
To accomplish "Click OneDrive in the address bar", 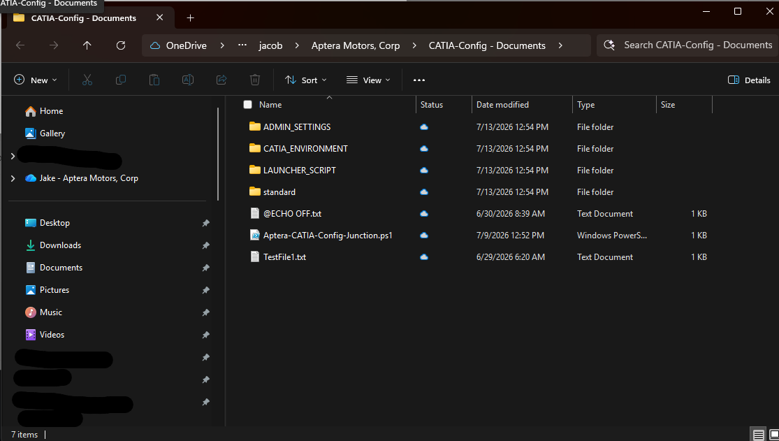I will [187, 45].
